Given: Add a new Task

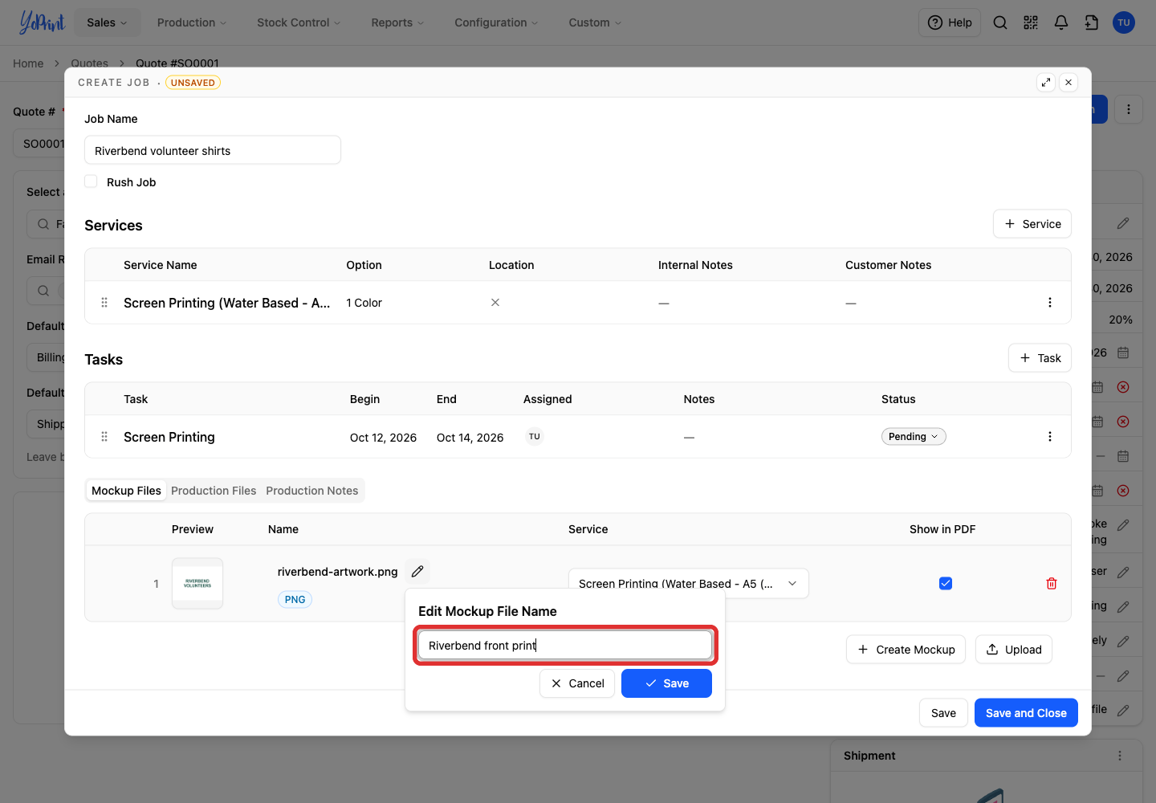Looking at the screenshot, I should click(x=1040, y=358).
